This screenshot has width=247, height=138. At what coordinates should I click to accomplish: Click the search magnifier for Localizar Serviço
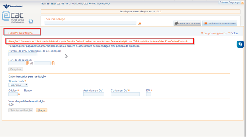click(140, 23)
